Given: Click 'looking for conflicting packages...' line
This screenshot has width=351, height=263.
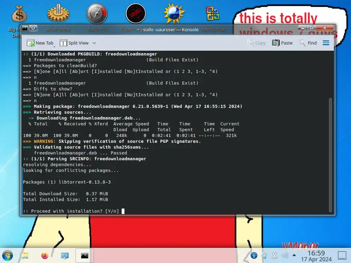Looking at the screenshot, I should tap(71, 171).
